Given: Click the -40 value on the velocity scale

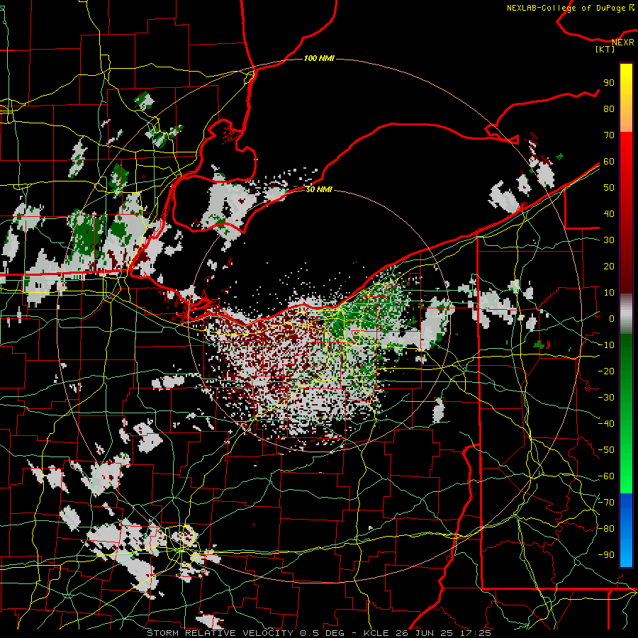Looking at the screenshot, I should (606, 424).
